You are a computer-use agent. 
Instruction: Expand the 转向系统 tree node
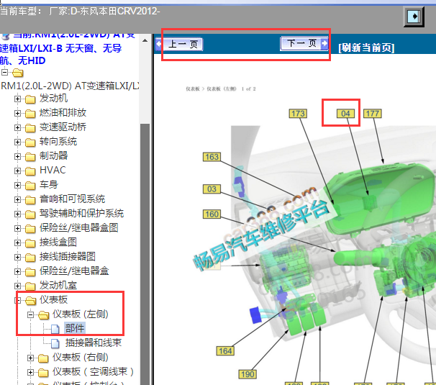click(17, 142)
